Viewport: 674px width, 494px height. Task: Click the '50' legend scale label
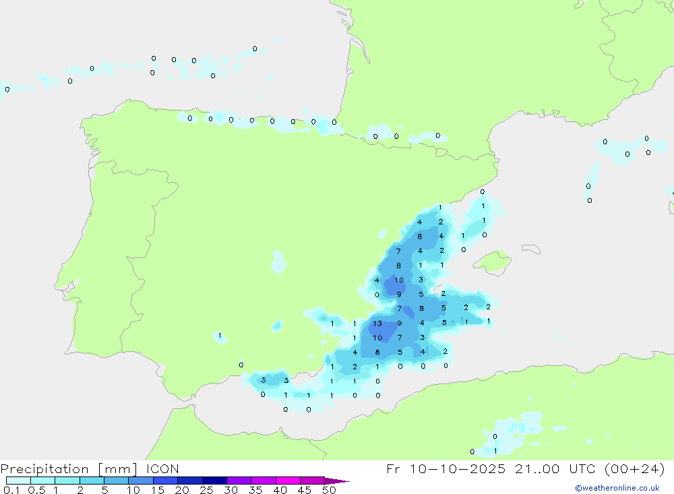330,490
